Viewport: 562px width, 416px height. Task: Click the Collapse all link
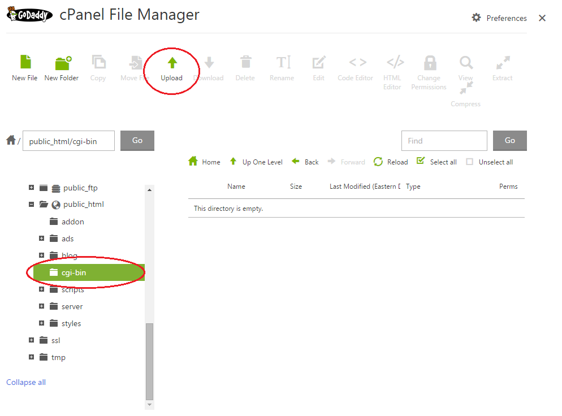click(x=25, y=382)
